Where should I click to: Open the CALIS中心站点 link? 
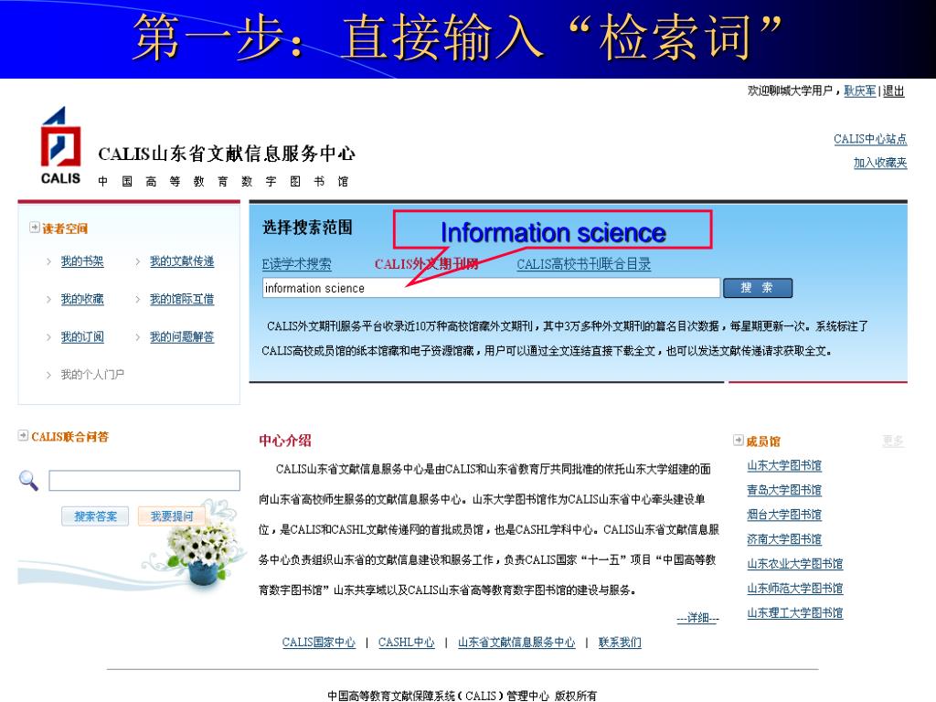coord(870,139)
